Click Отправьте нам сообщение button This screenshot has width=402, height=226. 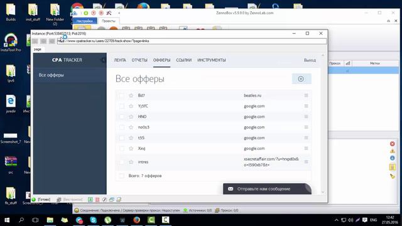coord(267,189)
